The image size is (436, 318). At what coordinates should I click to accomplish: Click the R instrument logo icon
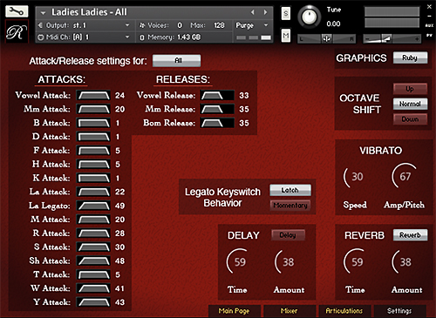[17, 32]
